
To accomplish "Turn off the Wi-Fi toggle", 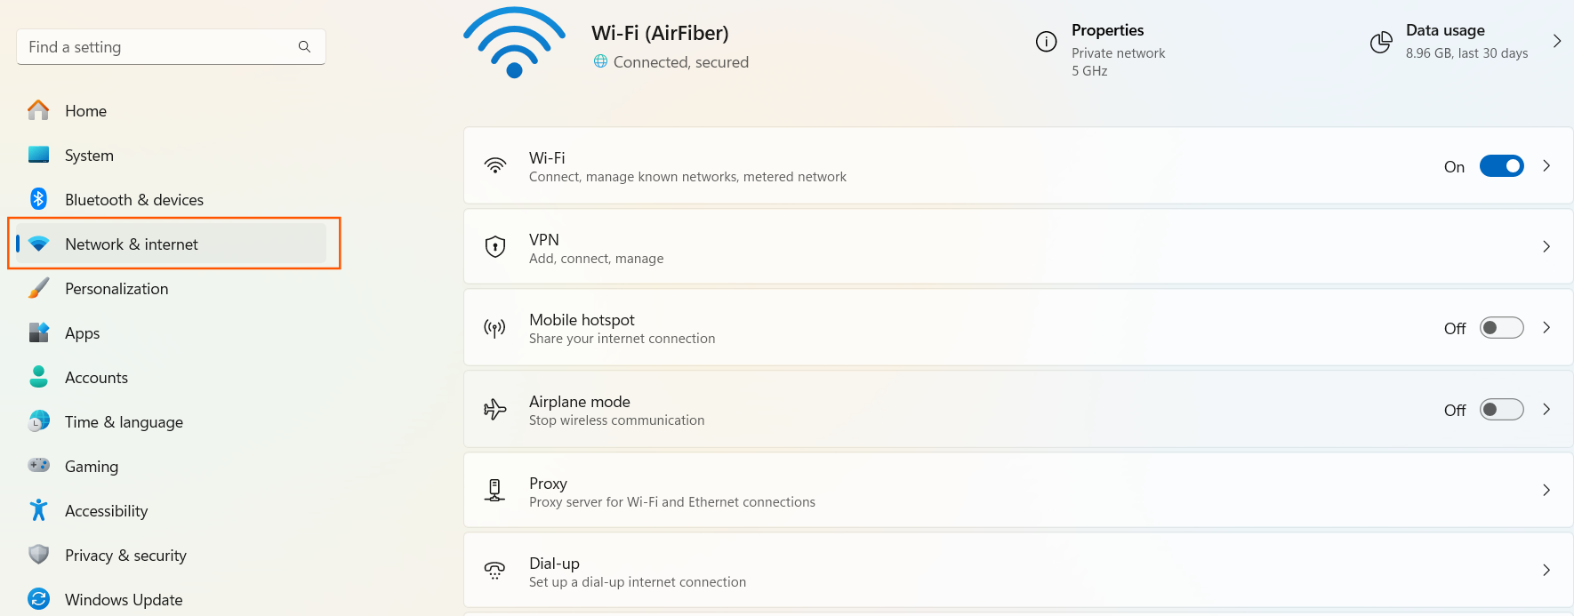I will click(1502, 166).
